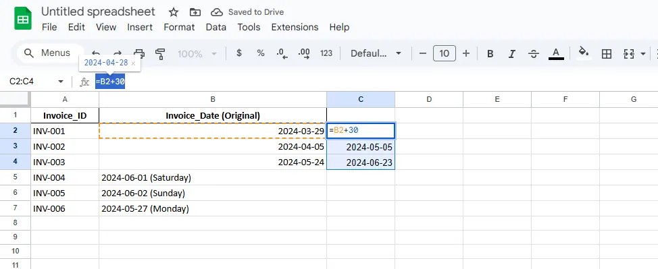Open the File menu
This screenshot has width=658, height=269.
(49, 27)
